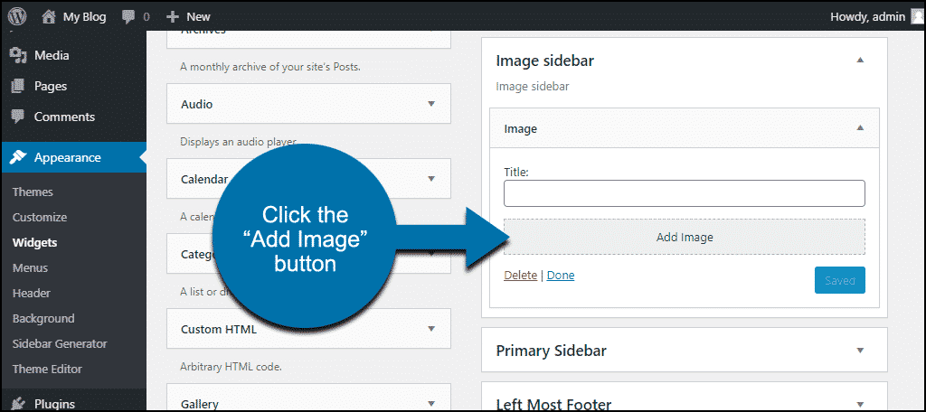926x412 pixels.
Task: Focus the widget Title input field
Action: tap(685, 193)
